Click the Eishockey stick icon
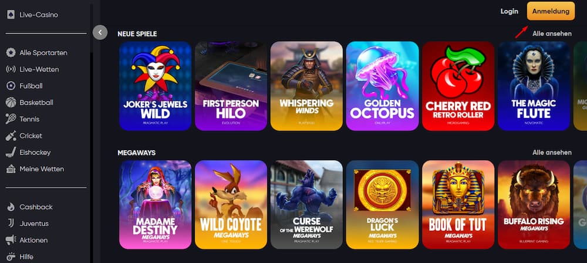Screen dimensions: 587x263 coord(11,153)
